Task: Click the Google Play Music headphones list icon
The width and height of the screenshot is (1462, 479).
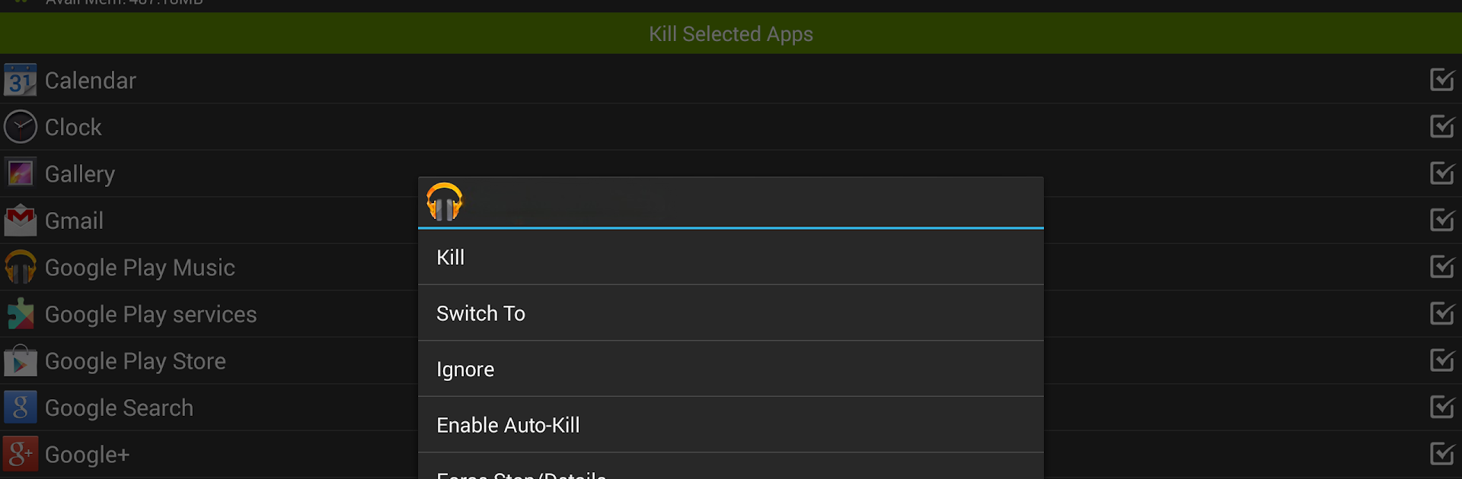Action: 20,267
